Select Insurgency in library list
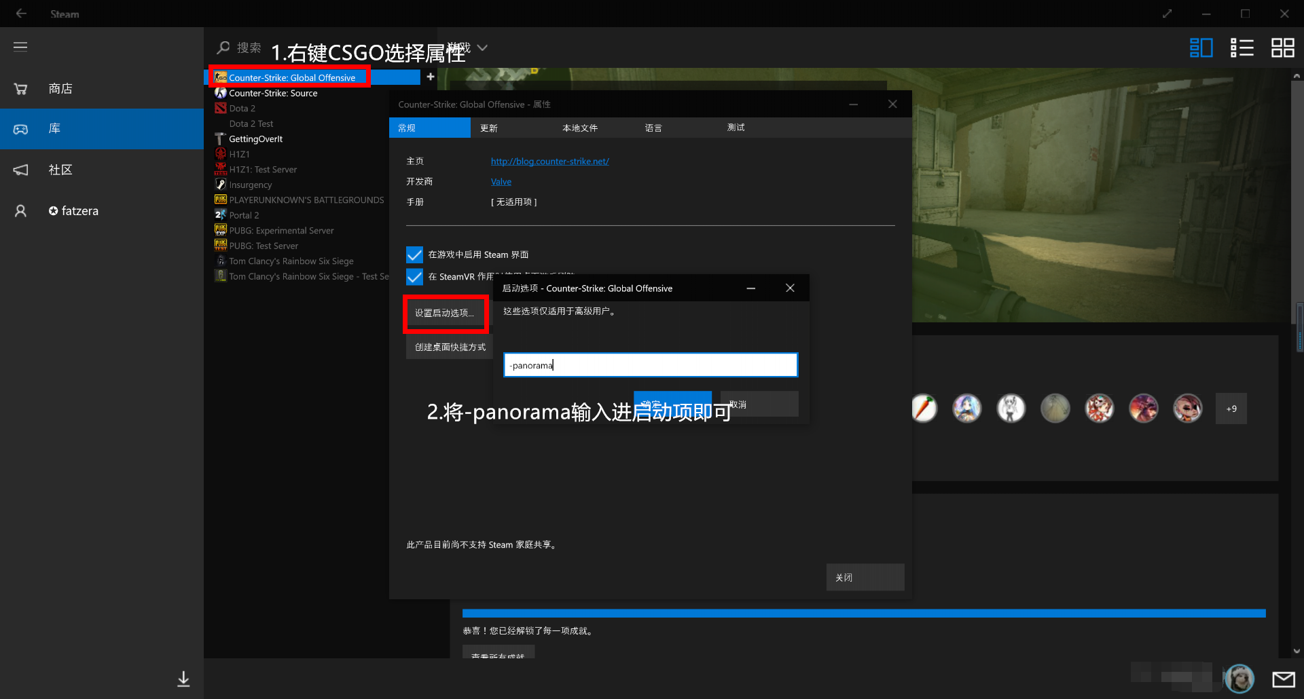1304x699 pixels. (x=250, y=185)
